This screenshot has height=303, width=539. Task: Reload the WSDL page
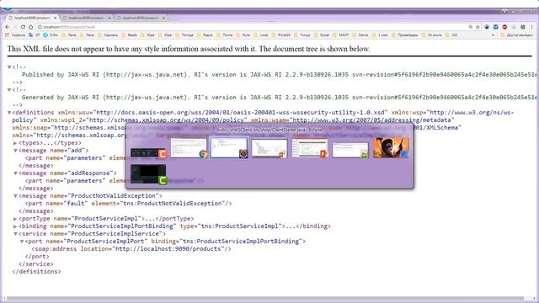coord(23,27)
